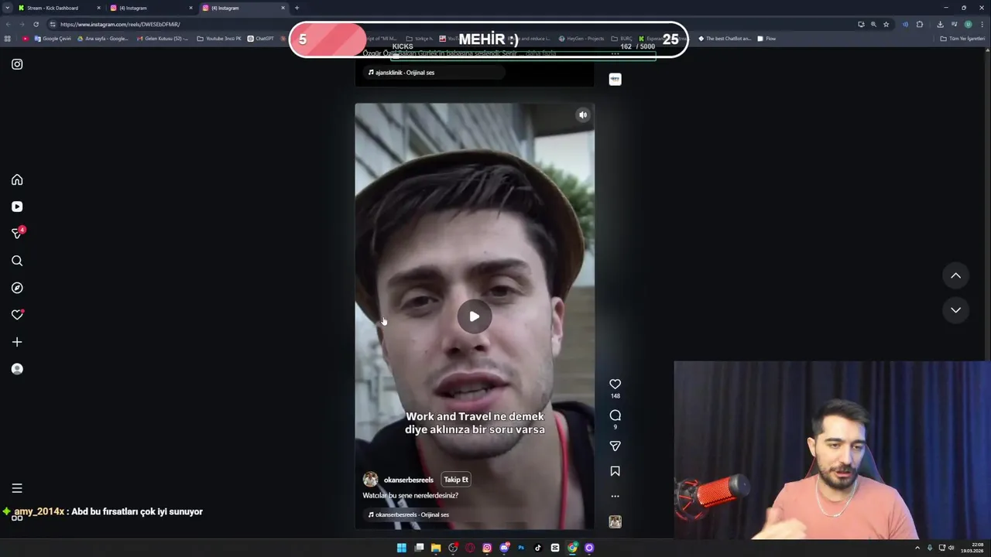Go to the next reel with down arrow
Screen dimensions: 991x557
coord(956,310)
